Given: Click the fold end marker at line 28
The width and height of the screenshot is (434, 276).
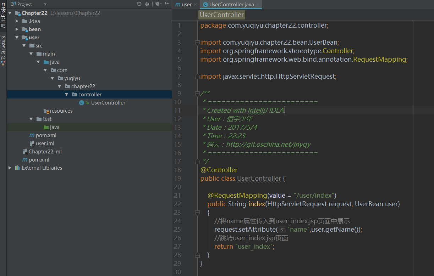Looking at the screenshot, I should coord(197,255).
